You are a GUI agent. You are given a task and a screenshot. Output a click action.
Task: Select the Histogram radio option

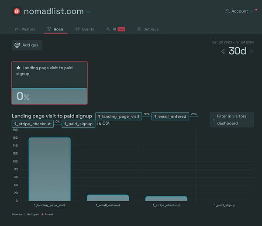pos(24,214)
